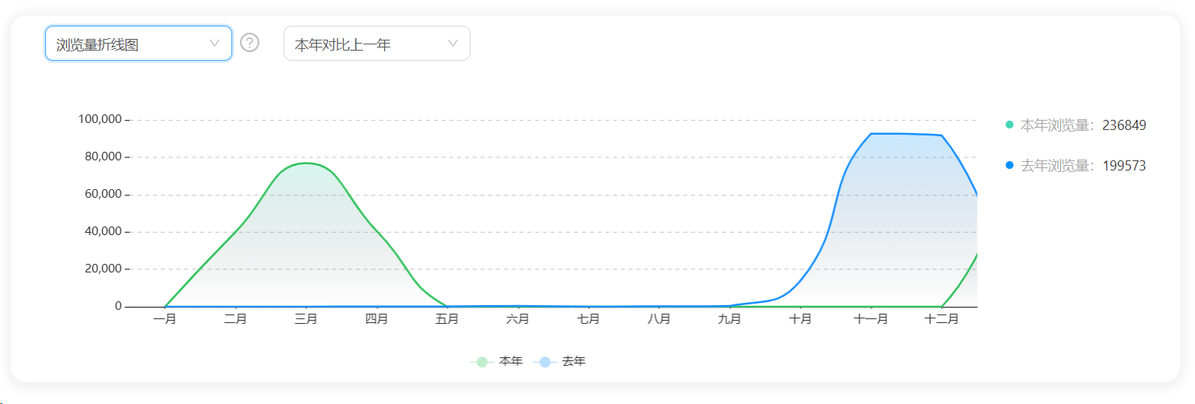Image resolution: width=1195 pixels, height=404 pixels.
Task: Click the chevron arrow in 浏览量折线图 selector
Action: 215,44
